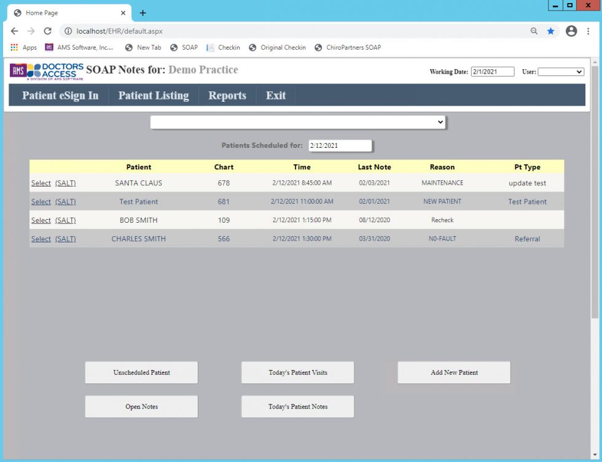Open Chrome's three-dot menu
The height and width of the screenshot is (462, 602).
coord(589,31)
